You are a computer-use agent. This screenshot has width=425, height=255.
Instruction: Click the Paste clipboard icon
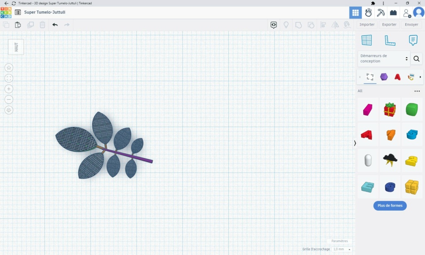(18, 25)
